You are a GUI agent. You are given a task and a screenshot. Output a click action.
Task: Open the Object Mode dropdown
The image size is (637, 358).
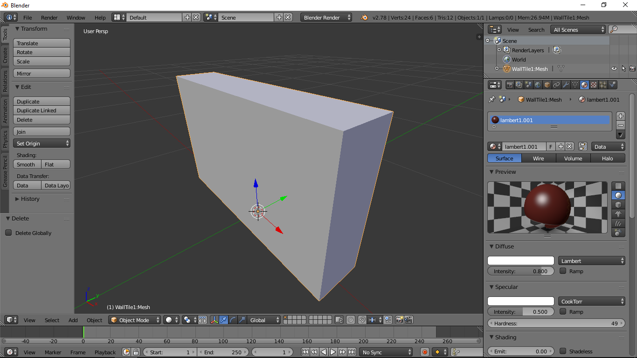pyautogui.click(x=135, y=320)
